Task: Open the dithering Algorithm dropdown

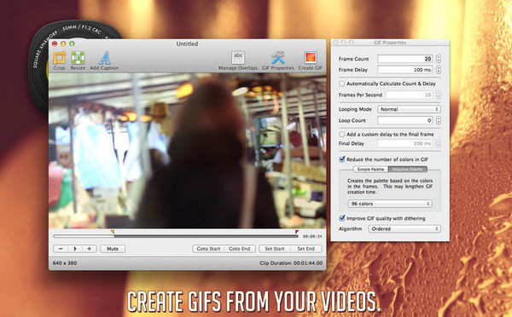Action: pos(404,228)
